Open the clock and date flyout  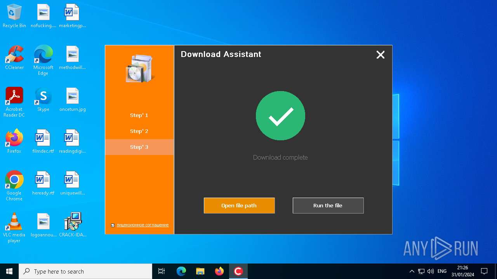point(462,271)
